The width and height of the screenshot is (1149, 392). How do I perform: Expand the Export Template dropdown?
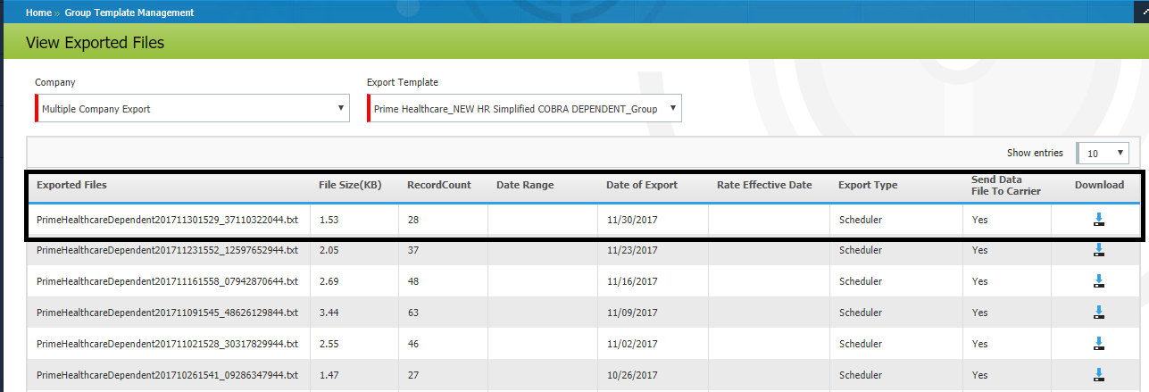pos(524,109)
